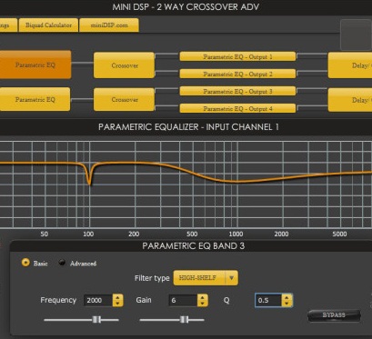
Task: Open Parametric EQ - Output 1 block
Action: [237, 56]
